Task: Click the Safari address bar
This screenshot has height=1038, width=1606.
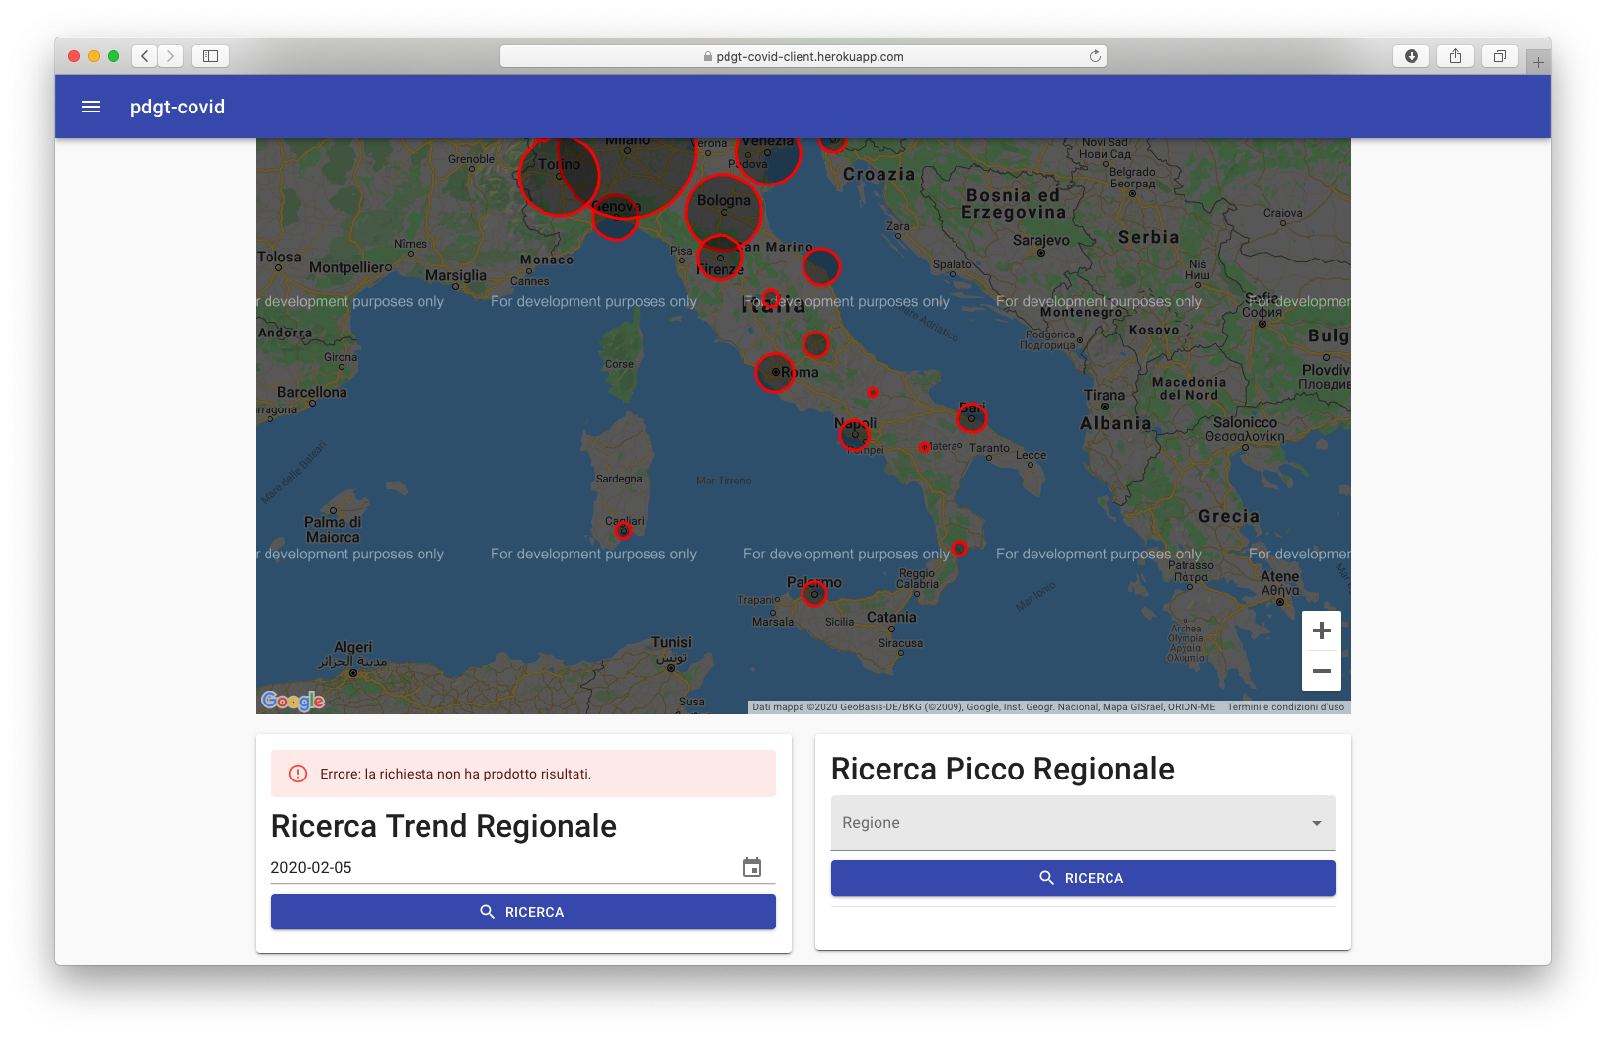Action: coord(803,56)
